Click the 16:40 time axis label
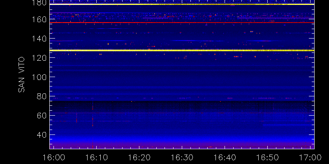 pyautogui.click(x=225, y=157)
